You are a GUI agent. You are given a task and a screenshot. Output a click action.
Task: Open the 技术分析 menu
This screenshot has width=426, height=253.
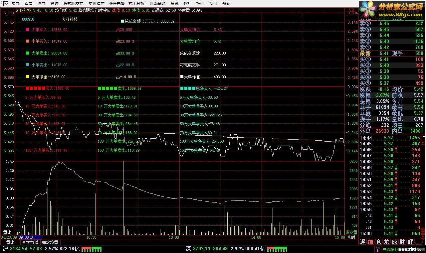click(x=136, y=4)
